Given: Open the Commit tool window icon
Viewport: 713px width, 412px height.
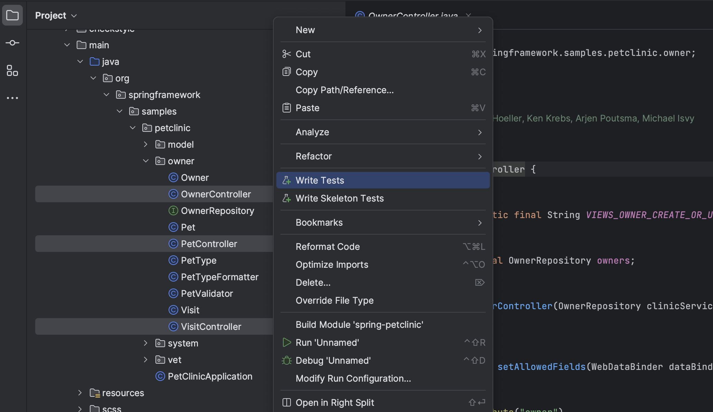Looking at the screenshot, I should pos(12,43).
